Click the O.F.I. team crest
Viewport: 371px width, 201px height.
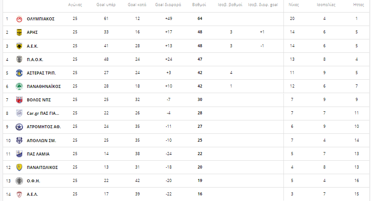[x=19, y=181]
